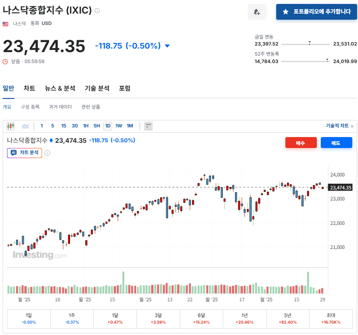The image size is (358, 335).
Task: Set chart interval to 5 minutes
Action: coord(53,126)
